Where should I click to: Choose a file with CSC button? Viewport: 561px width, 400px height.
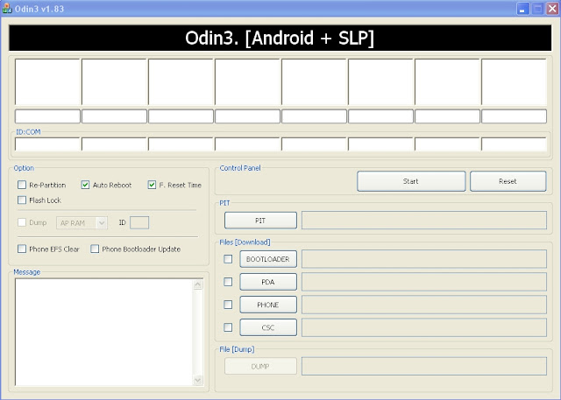point(268,327)
